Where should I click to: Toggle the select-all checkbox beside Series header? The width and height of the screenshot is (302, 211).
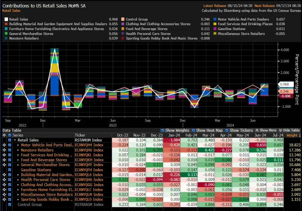click(10, 135)
